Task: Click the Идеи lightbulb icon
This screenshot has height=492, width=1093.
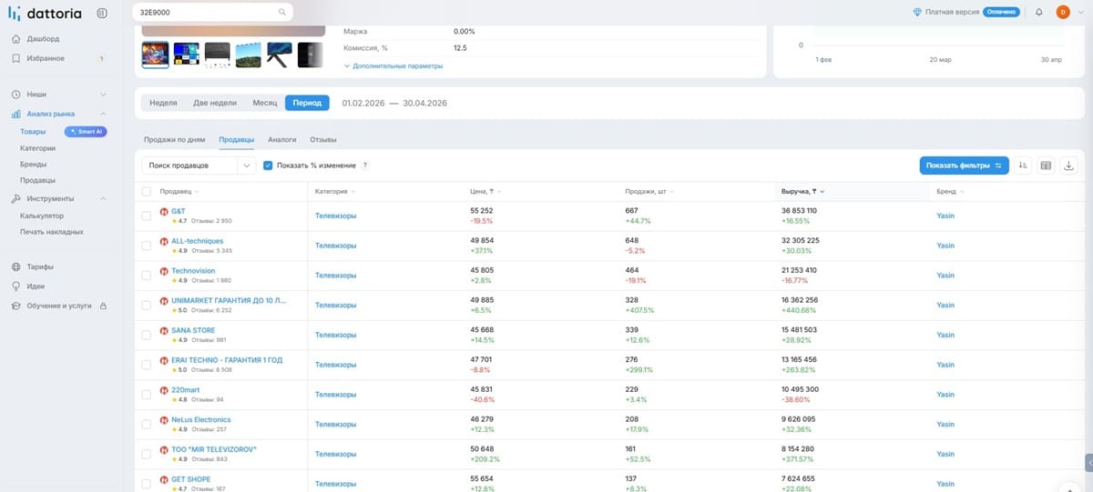Action: [16, 286]
